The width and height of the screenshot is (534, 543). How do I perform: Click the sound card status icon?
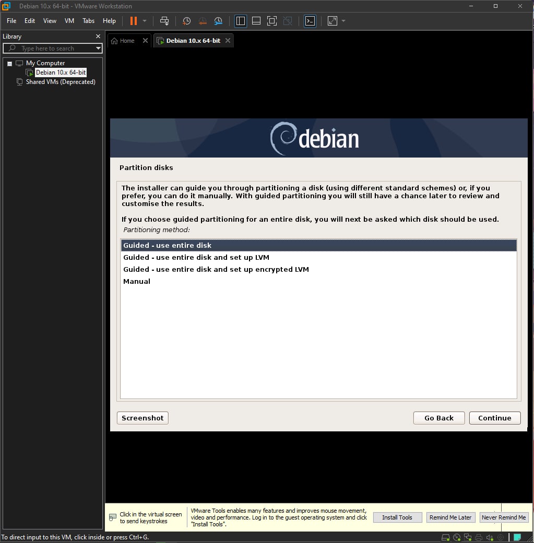tap(490, 537)
